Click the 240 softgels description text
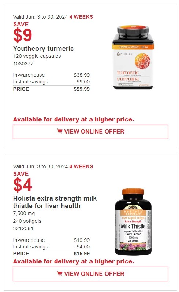 27,221
